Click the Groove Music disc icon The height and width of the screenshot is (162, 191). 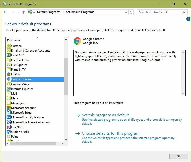click(x=9, y=84)
